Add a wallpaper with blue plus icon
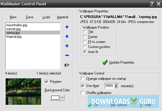Image resolution: width=162 pixels, height=111 pixels. 67,46
